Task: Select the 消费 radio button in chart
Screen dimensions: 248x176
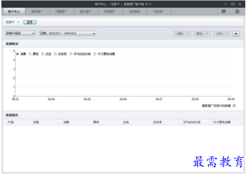Action: coord(18,54)
